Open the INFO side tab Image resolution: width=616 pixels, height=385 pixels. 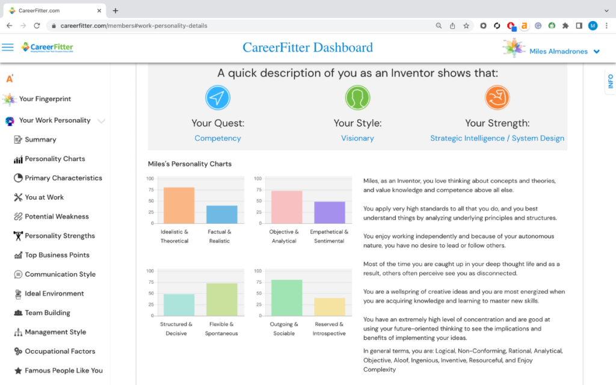click(x=610, y=81)
